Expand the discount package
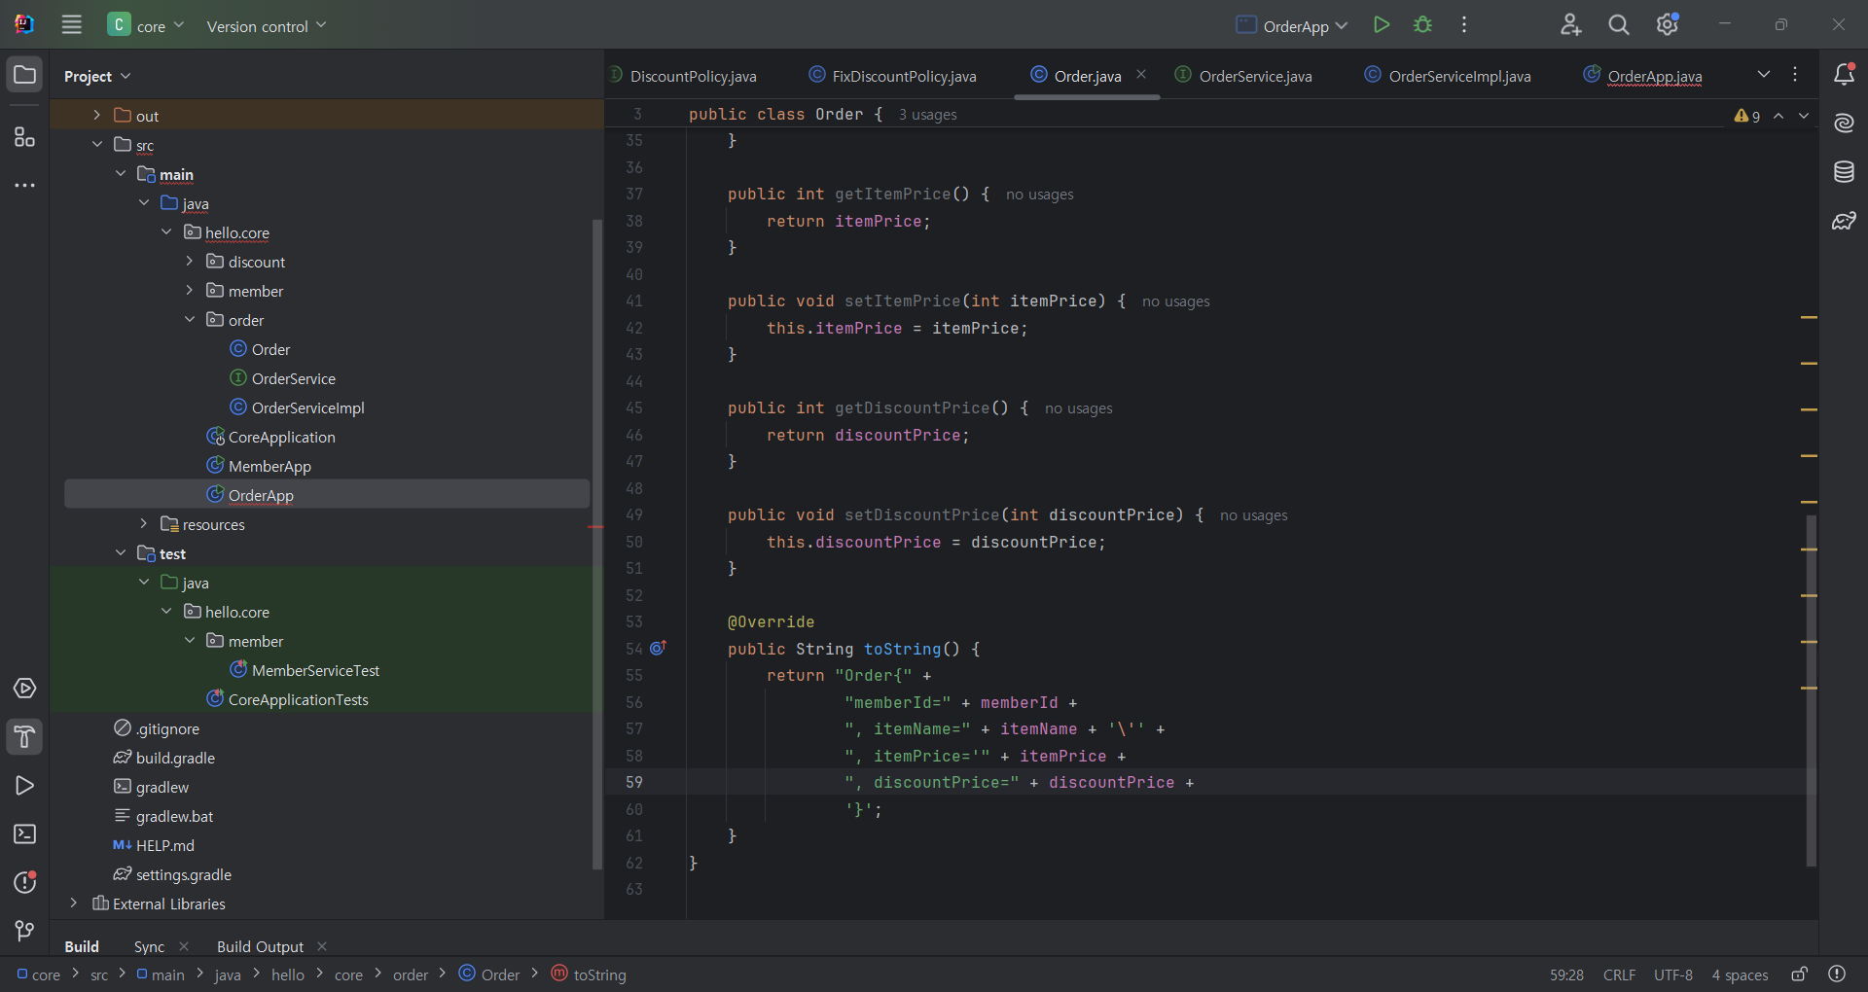 click(190, 261)
